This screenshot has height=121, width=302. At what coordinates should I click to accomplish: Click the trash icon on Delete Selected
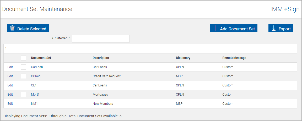[12, 29]
